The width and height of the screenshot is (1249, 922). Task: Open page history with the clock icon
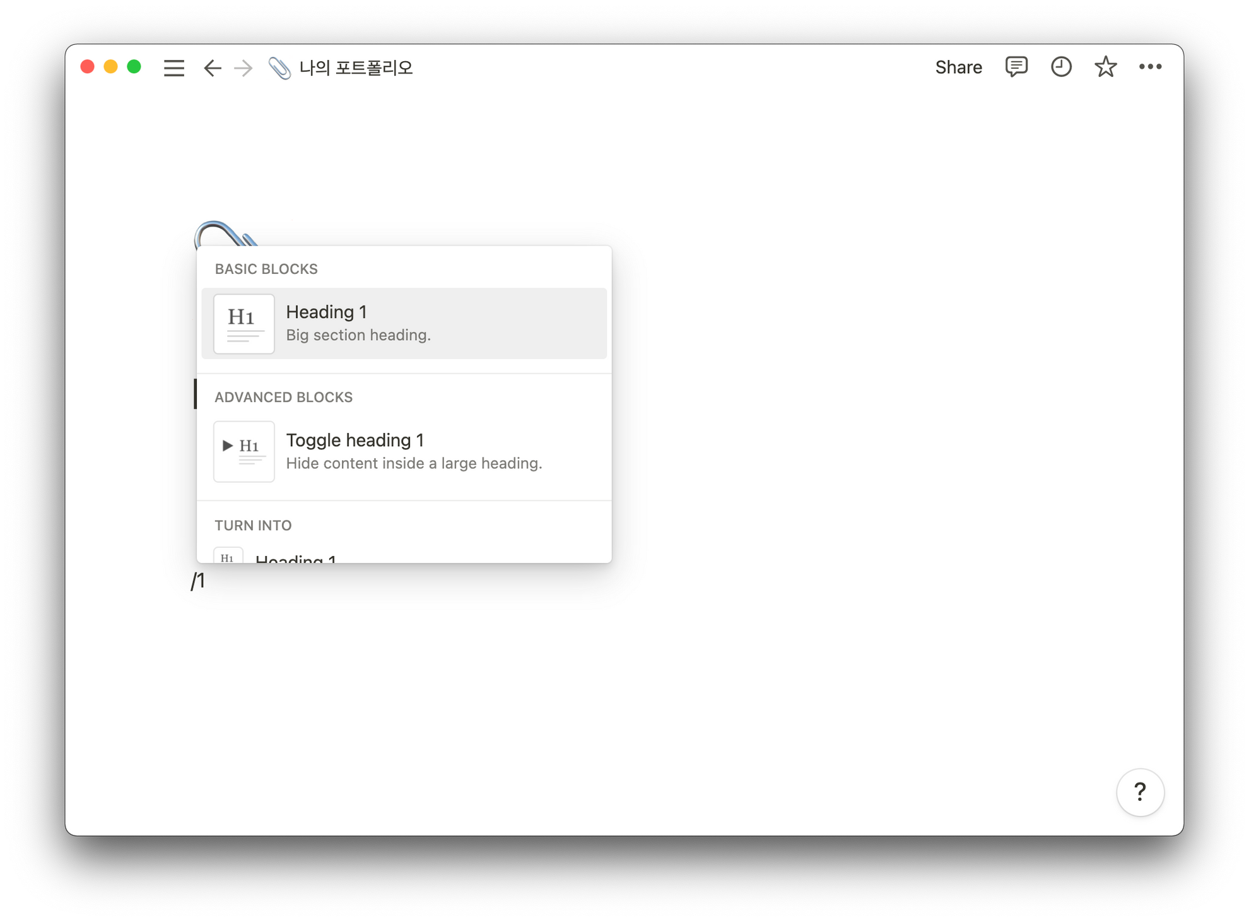[x=1061, y=67]
